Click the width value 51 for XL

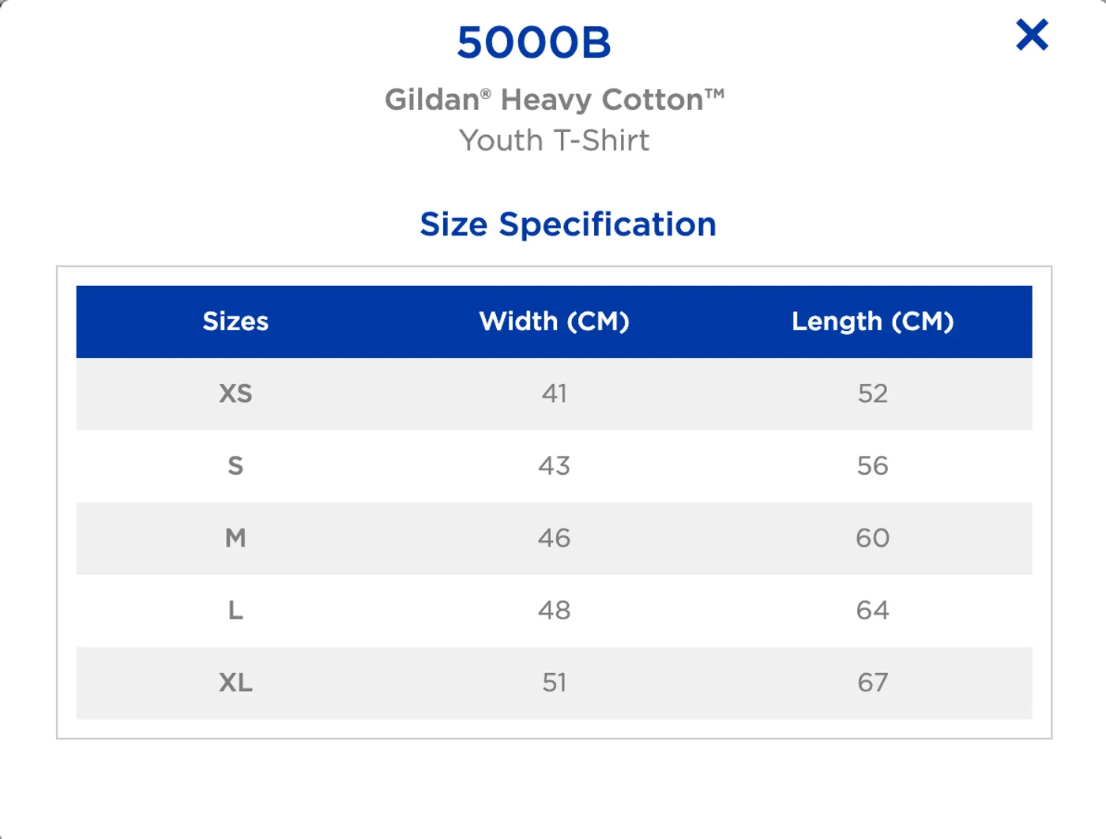point(556,683)
